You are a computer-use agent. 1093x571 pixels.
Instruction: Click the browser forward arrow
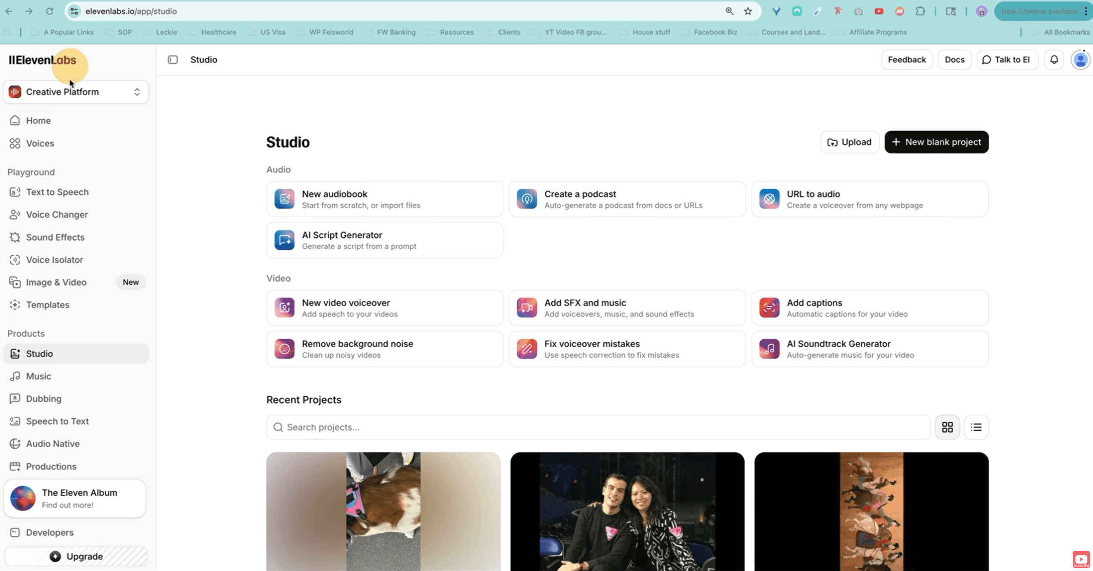tap(29, 11)
